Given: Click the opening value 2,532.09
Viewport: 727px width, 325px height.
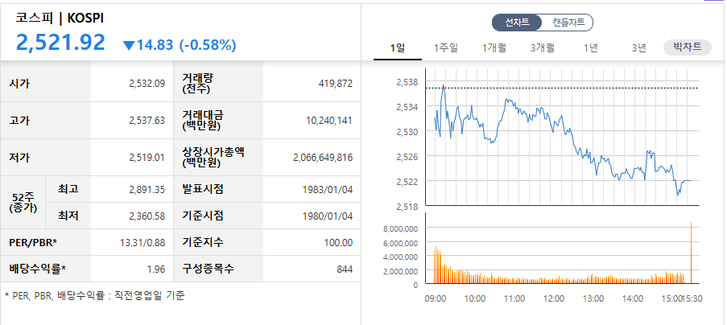Looking at the screenshot, I should point(147,84).
